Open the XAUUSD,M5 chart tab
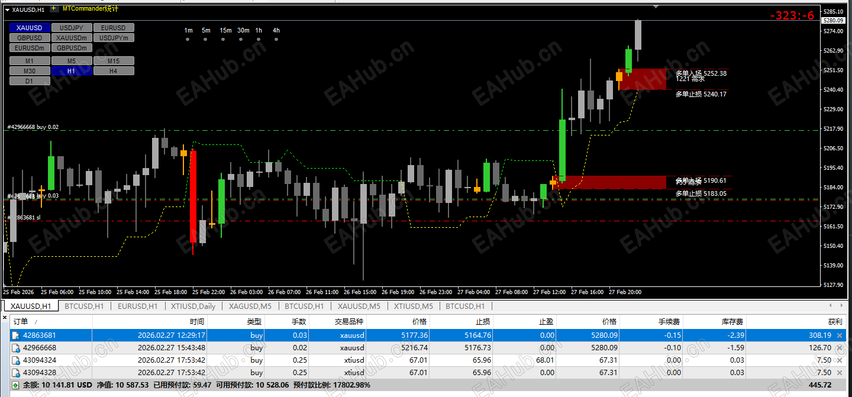Screen dimensions: 852x397 coord(359,306)
